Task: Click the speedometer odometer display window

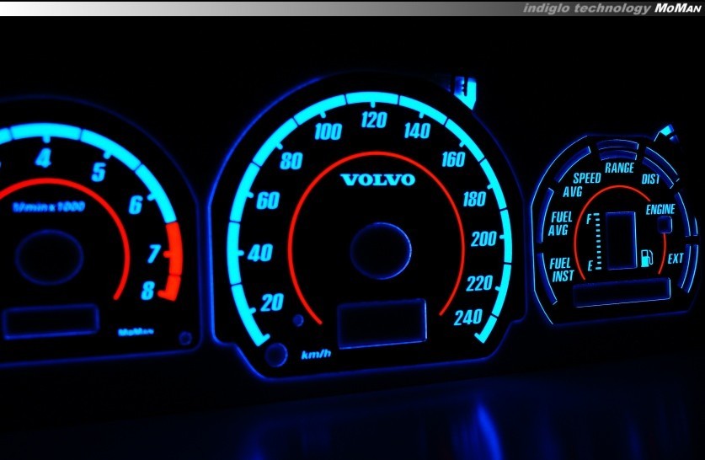Action: click(x=382, y=323)
